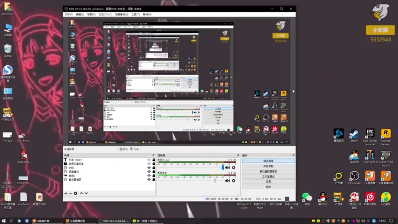Open Windows notification center icon
The image size is (398, 224).
coord(391,221)
